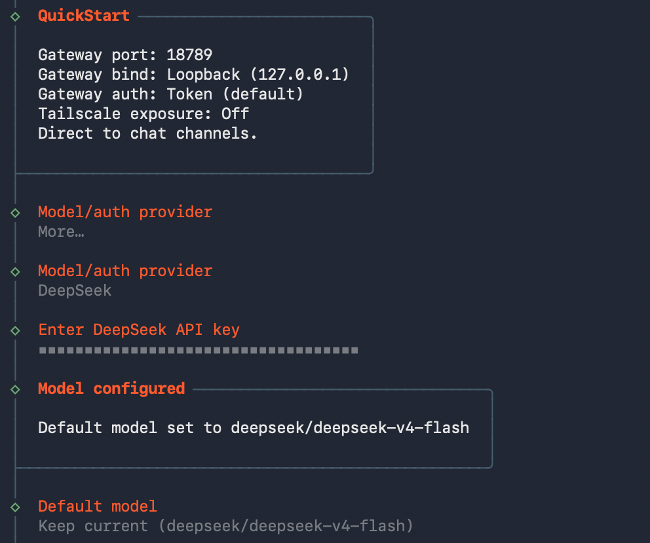Click the Gateway bind Loopback line
The width and height of the screenshot is (650, 543).
[193, 75]
